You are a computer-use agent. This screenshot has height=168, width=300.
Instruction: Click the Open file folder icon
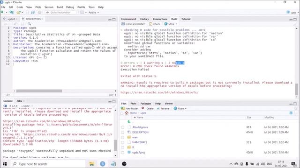click(x=18, y=13)
